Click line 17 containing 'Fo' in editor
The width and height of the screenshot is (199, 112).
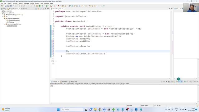(113, 51)
